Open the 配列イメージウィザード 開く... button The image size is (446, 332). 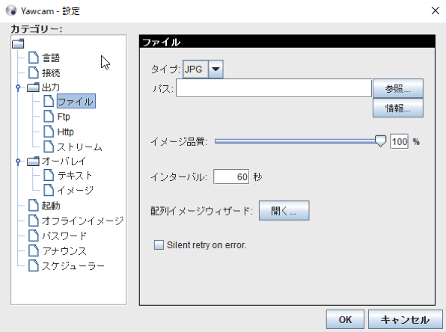(x=284, y=211)
